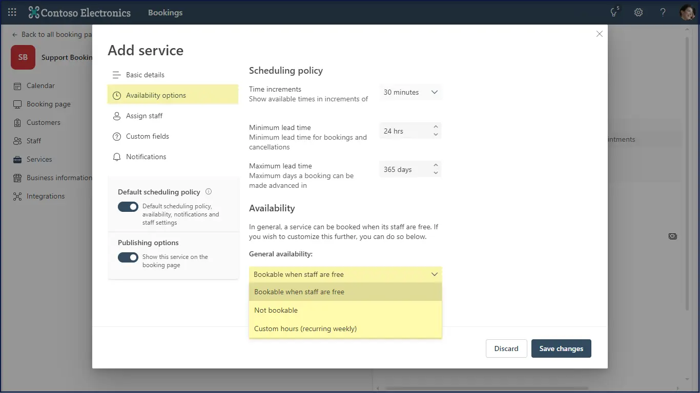The height and width of the screenshot is (393, 700).
Task: Go to the Notifications section
Action: (146, 157)
